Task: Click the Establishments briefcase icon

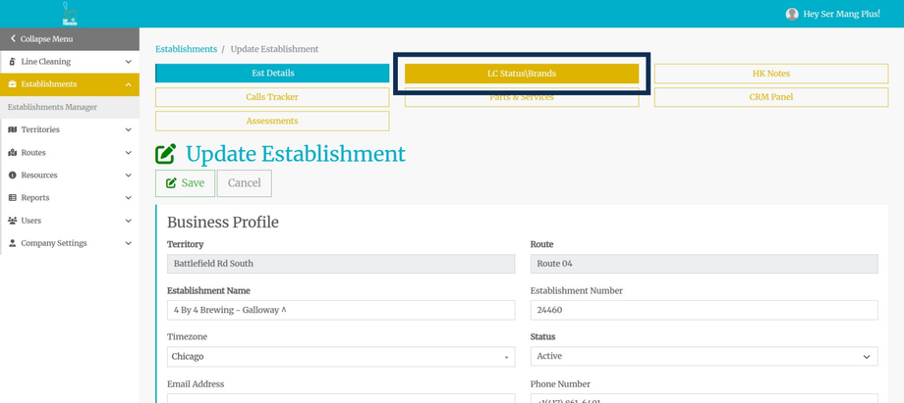Action: click(12, 84)
